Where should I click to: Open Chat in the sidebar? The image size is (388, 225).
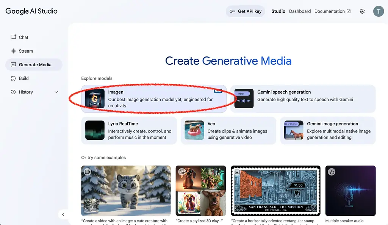click(23, 37)
